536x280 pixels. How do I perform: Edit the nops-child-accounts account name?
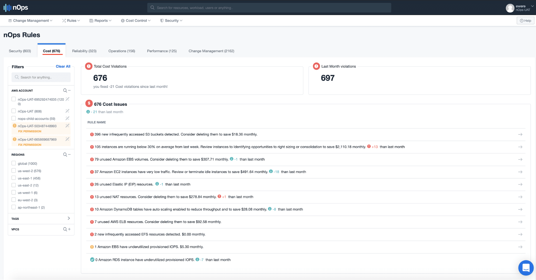(68, 118)
